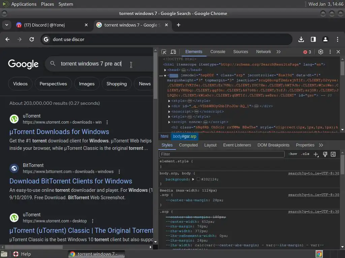Open a new Chrome tab
The image size is (345, 258).
pyautogui.click(x=179, y=25)
